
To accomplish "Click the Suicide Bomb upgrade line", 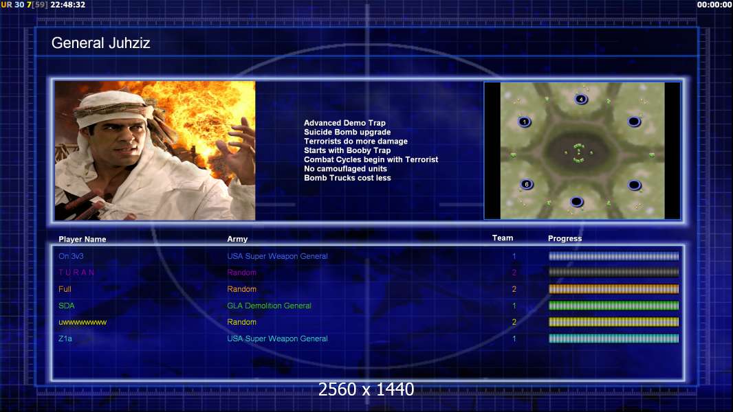I will point(347,132).
